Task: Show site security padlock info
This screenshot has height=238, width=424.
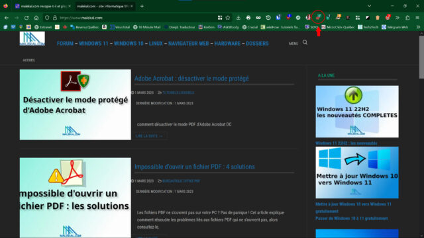Action: [54, 18]
